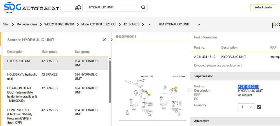Open WDB2110082B189394 breadcrumb

click(x=59, y=24)
